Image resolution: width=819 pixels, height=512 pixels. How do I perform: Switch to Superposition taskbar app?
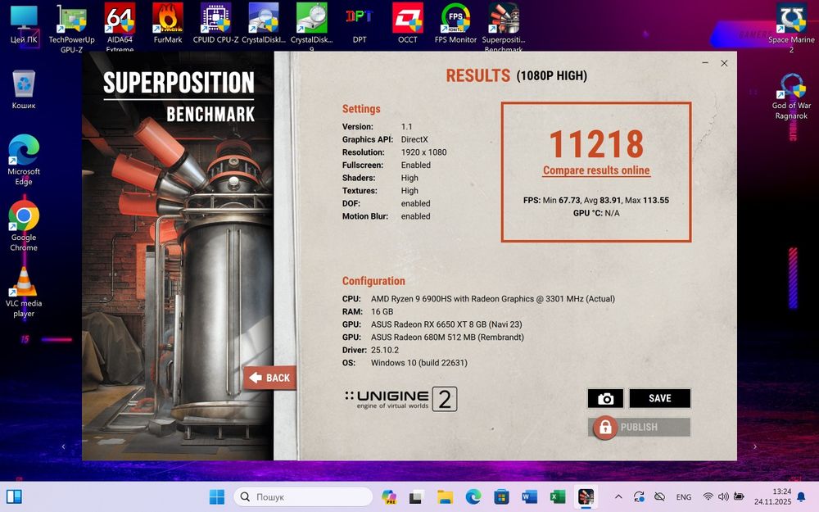click(586, 497)
